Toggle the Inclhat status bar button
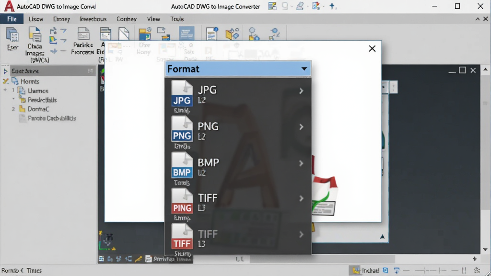Image resolution: width=491 pixels, height=276 pixels. click(365, 270)
